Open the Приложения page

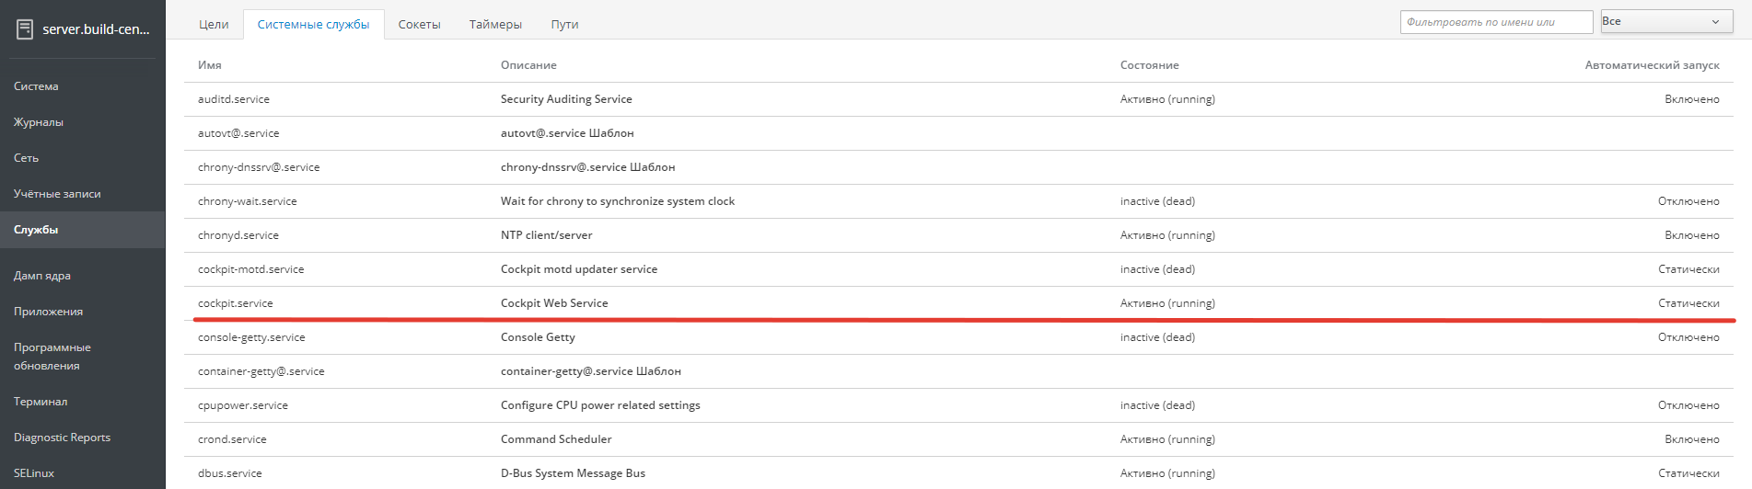pos(48,312)
